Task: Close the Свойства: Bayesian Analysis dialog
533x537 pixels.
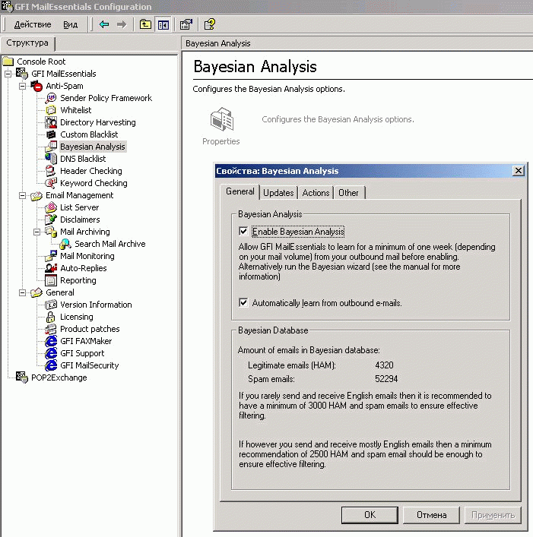Action: pyautogui.click(x=519, y=171)
